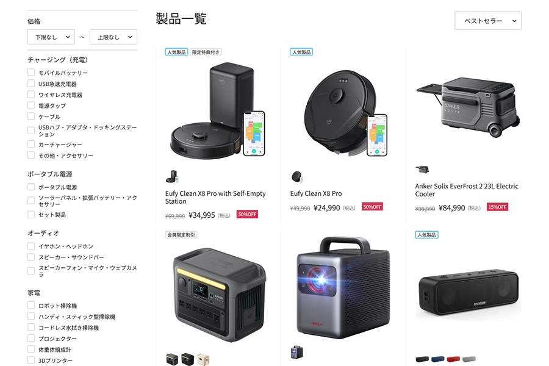The width and height of the screenshot is (549, 366).
Task: Select the gray speaker color swatch
Action: (469, 359)
